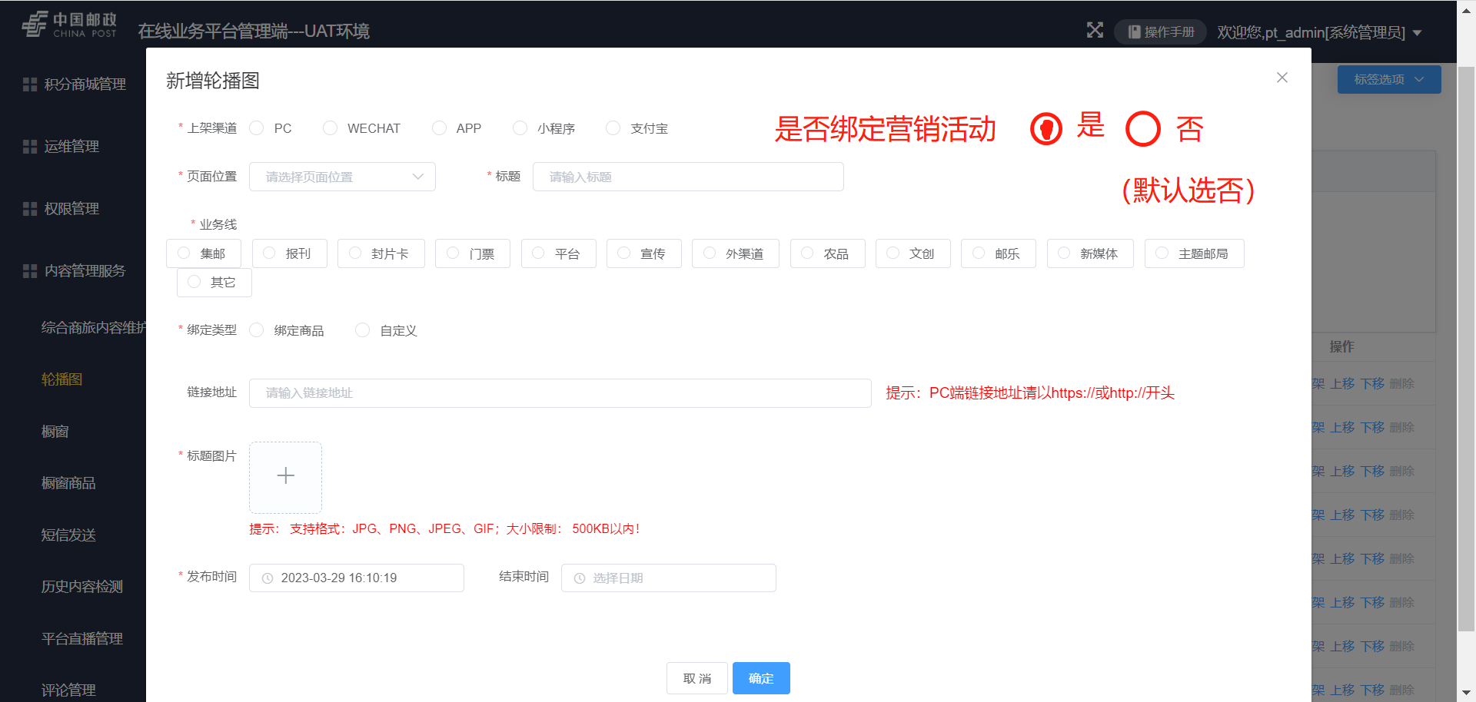Open the 结束时间 选择日期 field

coord(669,578)
